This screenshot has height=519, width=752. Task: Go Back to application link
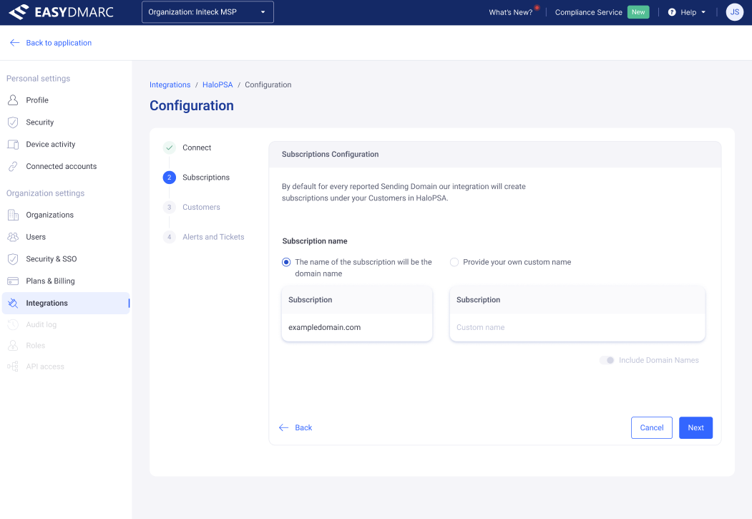[59, 43]
